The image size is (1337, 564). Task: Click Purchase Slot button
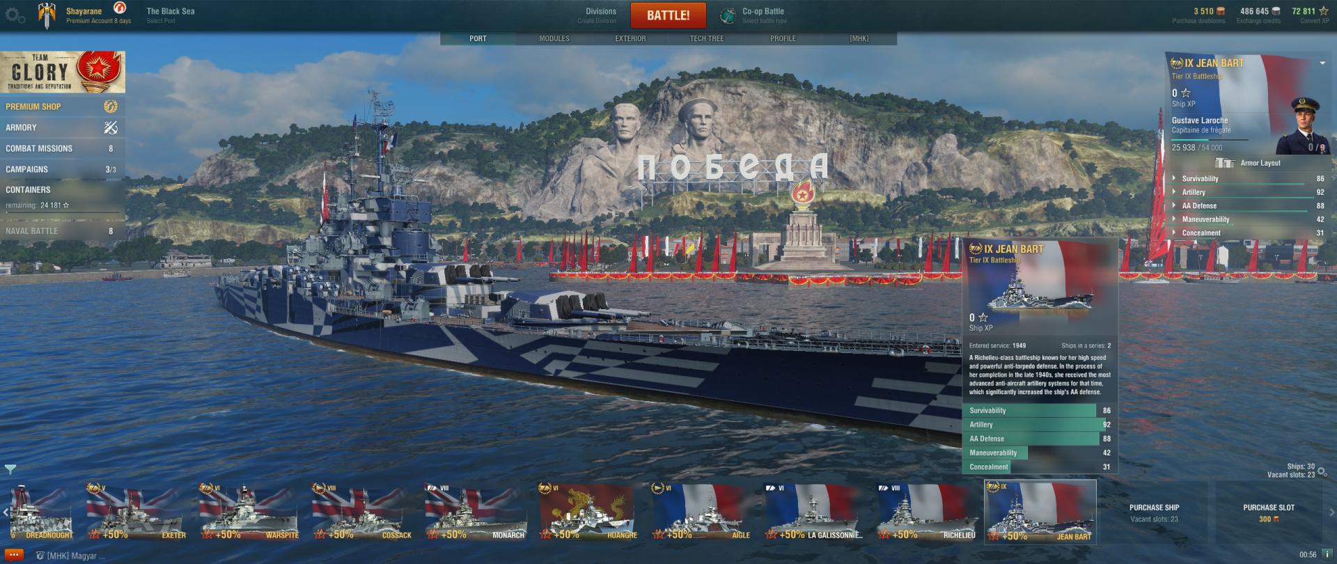pos(1269,512)
